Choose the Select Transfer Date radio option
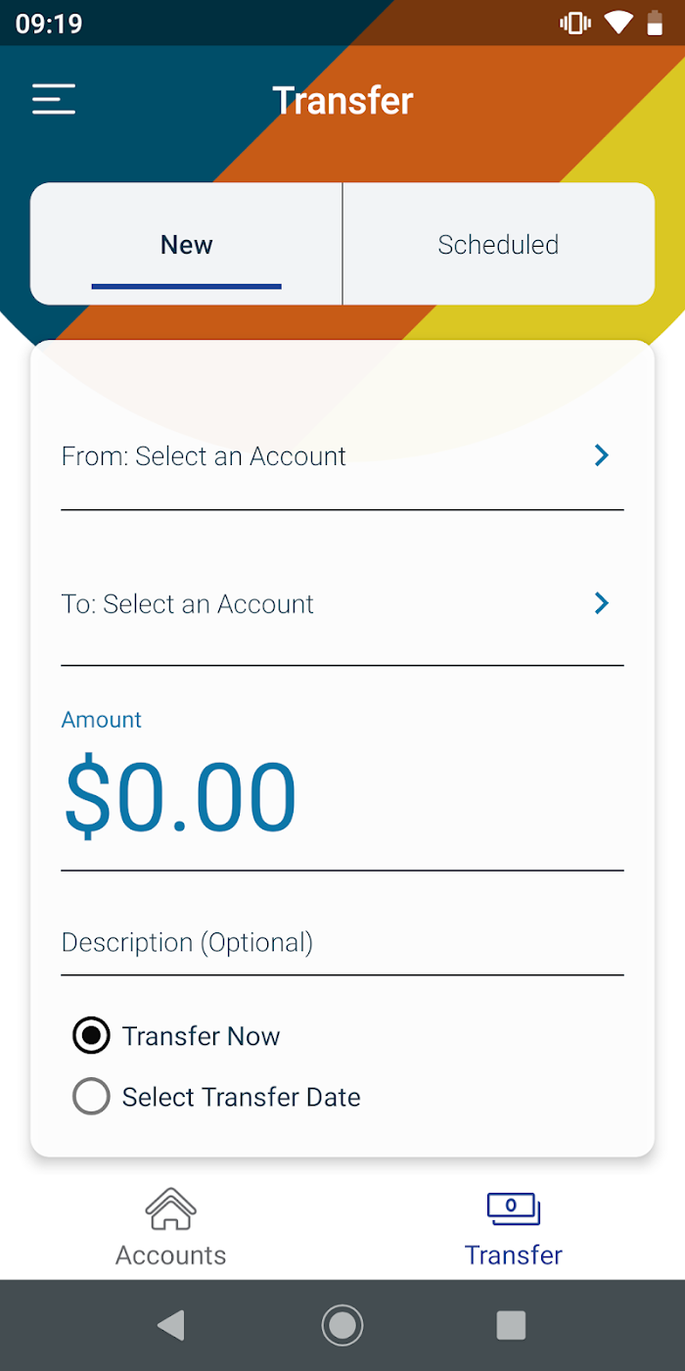Viewport: 685px width, 1371px height. pyautogui.click(x=91, y=1097)
